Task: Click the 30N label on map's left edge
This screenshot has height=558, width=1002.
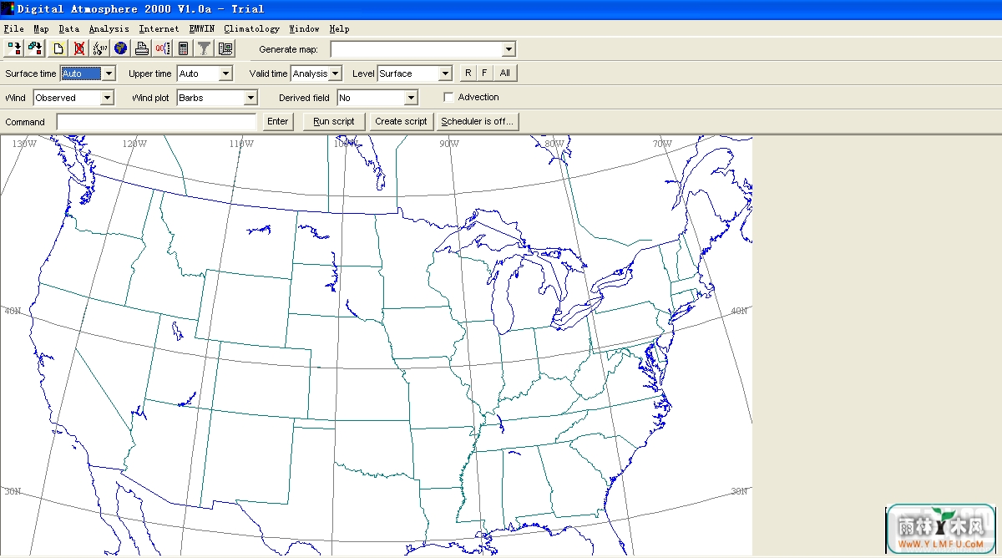Action: pos(12,491)
